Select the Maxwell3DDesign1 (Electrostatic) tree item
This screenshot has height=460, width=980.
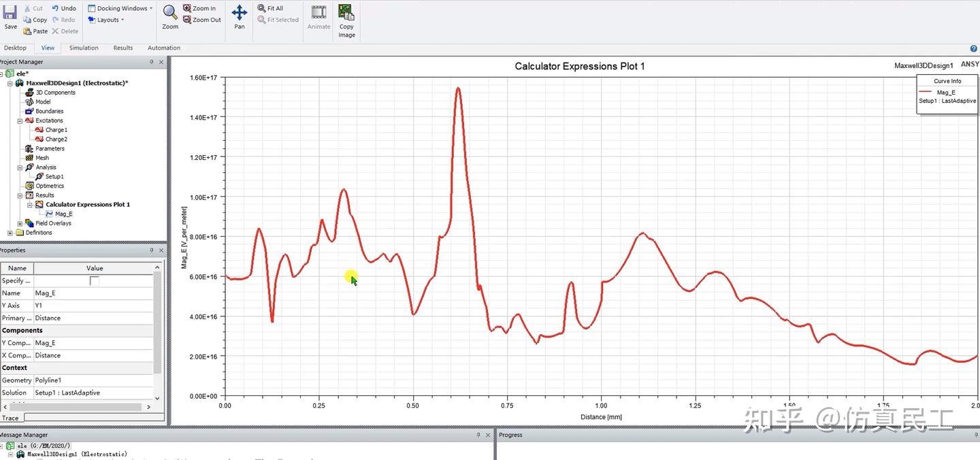(x=77, y=83)
